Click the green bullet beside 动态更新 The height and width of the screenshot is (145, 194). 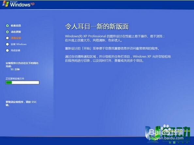pos(7,32)
